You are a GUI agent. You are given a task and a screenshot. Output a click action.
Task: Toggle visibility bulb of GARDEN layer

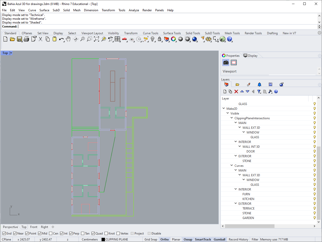click(x=314, y=218)
